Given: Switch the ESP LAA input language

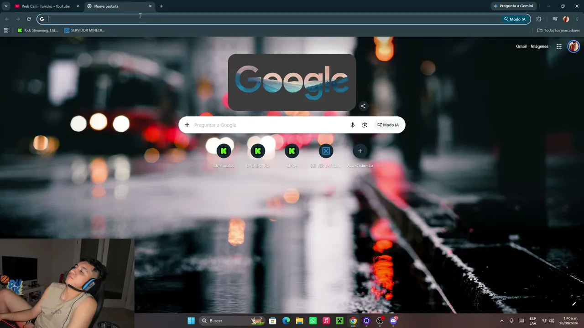Looking at the screenshot, I should [x=533, y=321].
